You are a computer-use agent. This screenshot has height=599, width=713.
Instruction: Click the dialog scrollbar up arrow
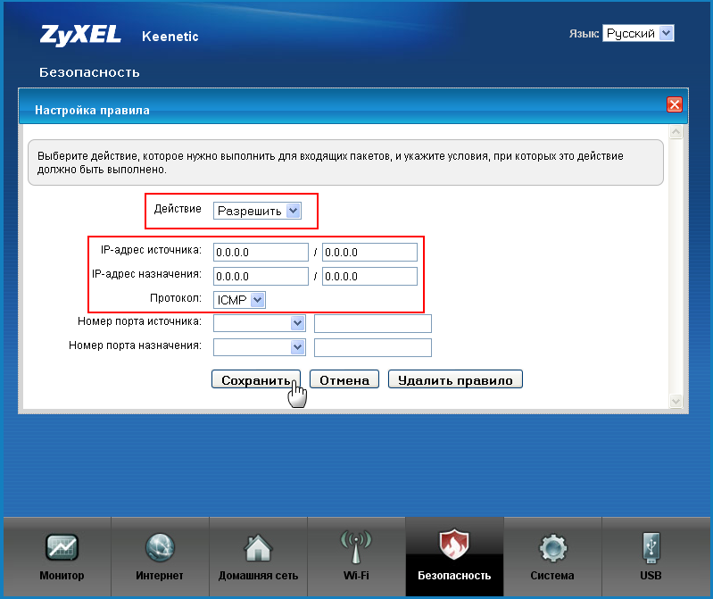676,132
